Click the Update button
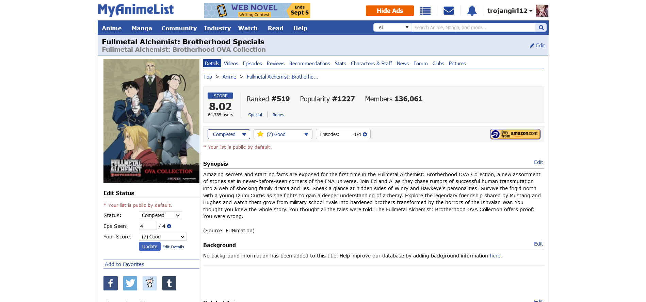This screenshot has height=302, width=646. coord(150,247)
